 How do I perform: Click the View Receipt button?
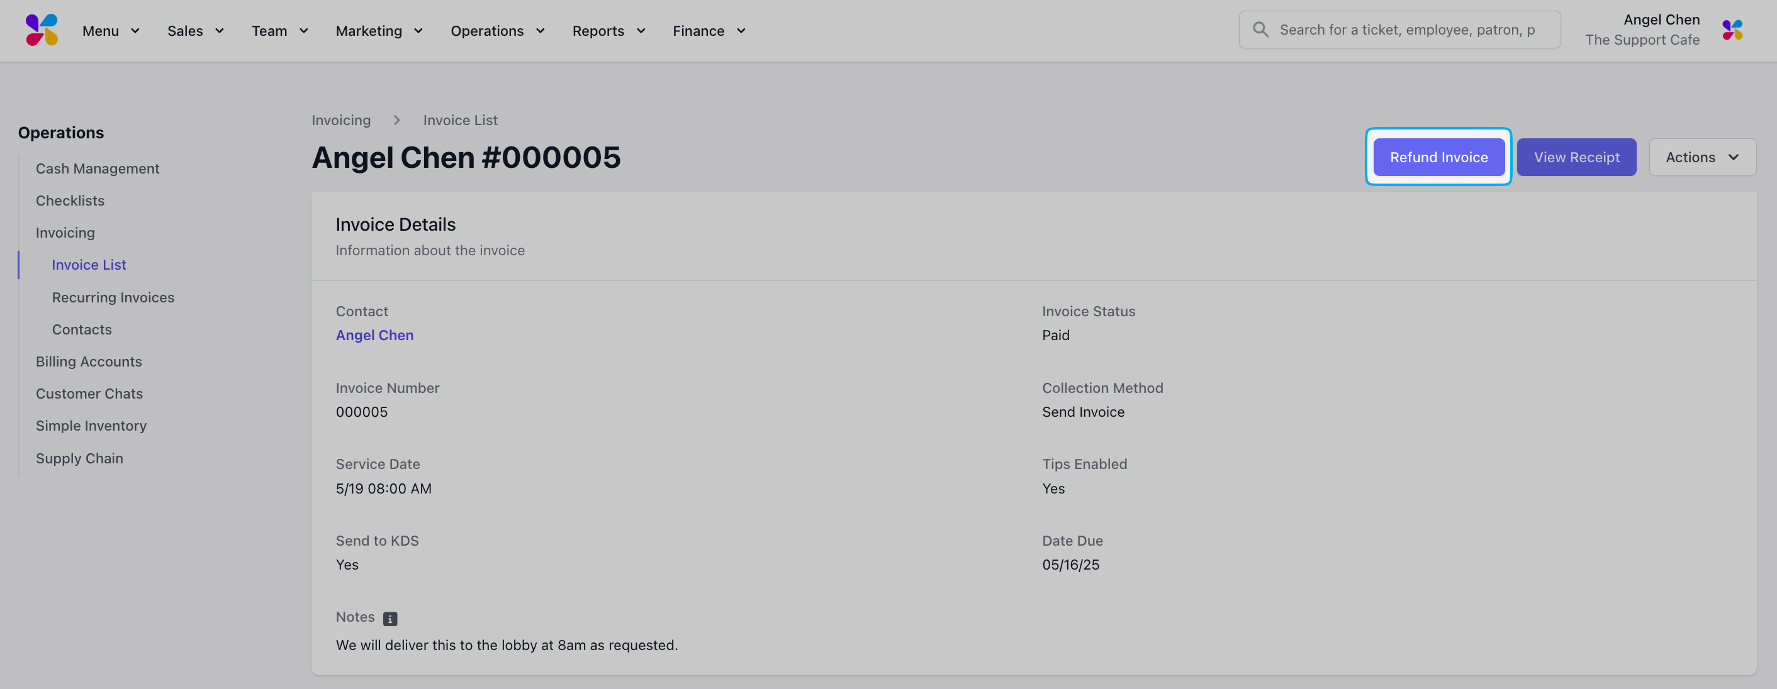[1576, 157]
